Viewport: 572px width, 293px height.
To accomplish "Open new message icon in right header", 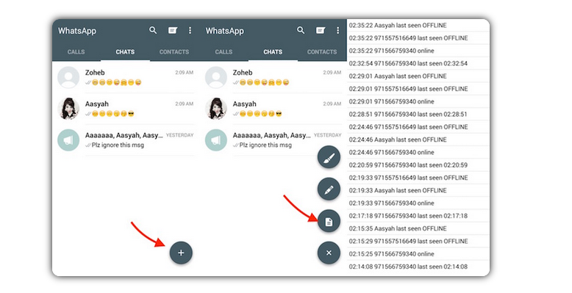I will pyautogui.click(x=321, y=30).
